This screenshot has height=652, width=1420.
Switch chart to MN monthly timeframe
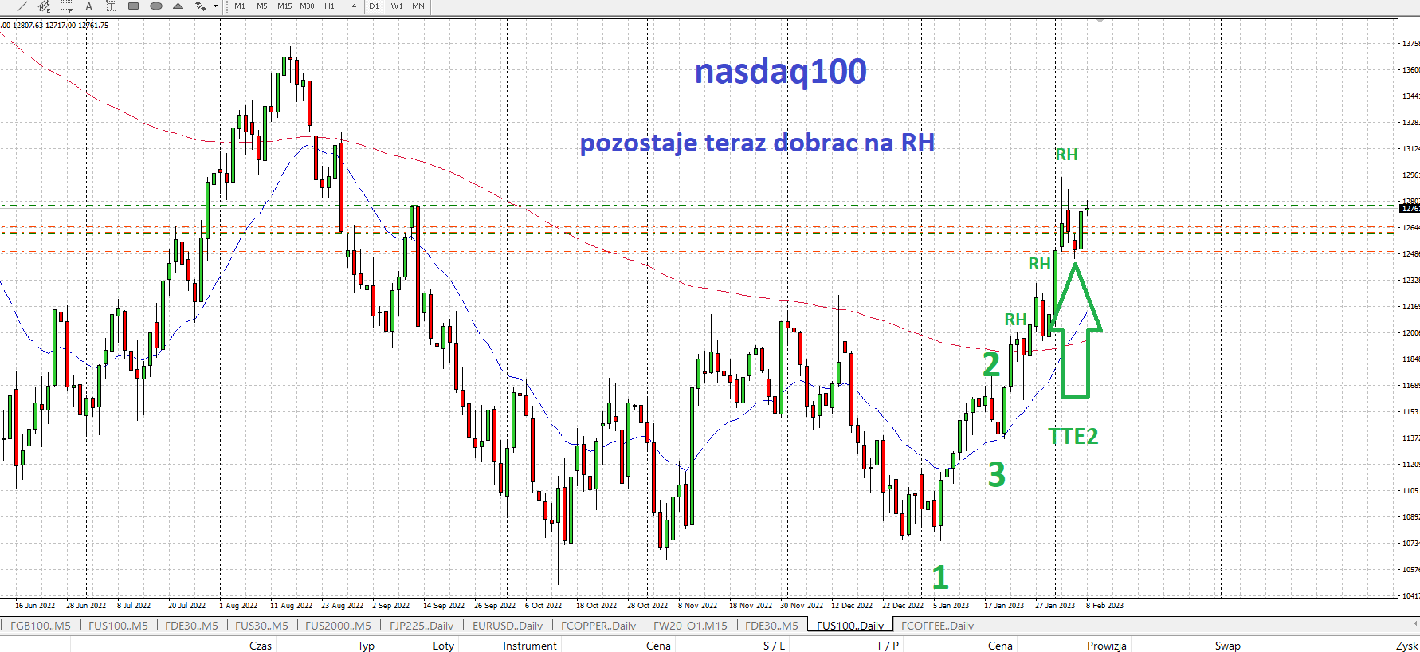[x=418, y=6]
